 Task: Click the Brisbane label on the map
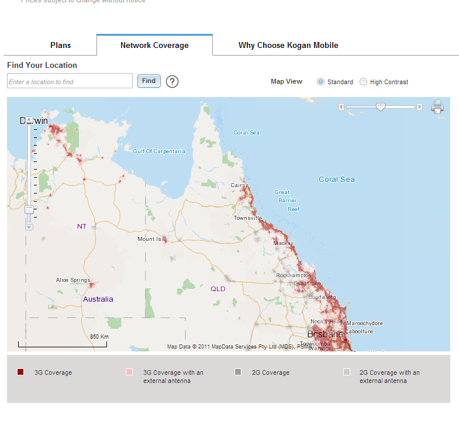click(325, 334)
